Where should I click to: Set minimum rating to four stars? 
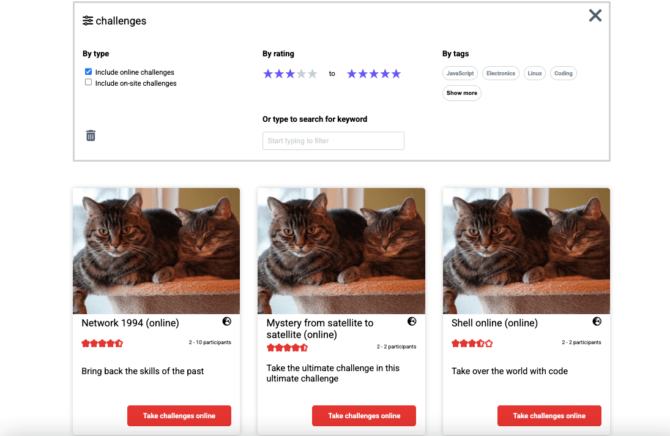(301, 74)
